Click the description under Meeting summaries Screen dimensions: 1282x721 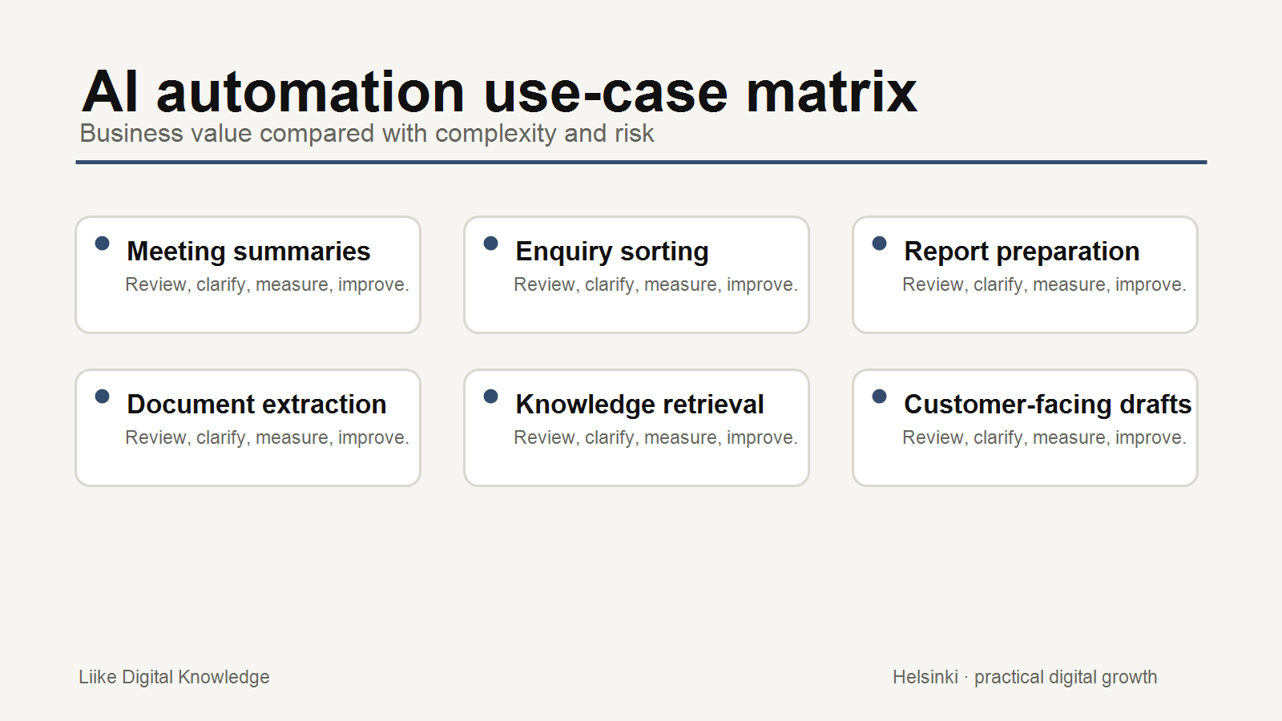(267, 284)
